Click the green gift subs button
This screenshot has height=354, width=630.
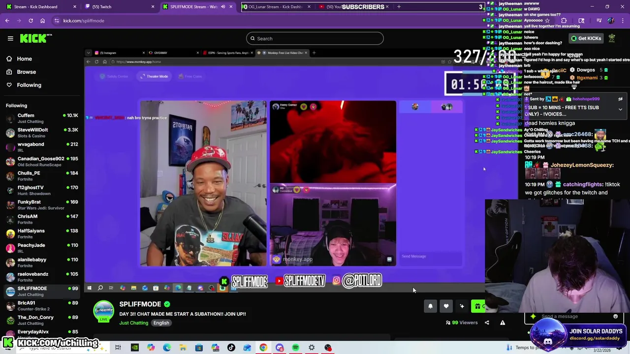pos(478,306)
